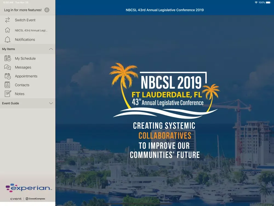Click the Switch Event arrows icon

coord(7,20)
